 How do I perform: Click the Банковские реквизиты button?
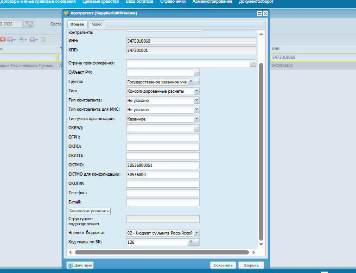point(89,211)
